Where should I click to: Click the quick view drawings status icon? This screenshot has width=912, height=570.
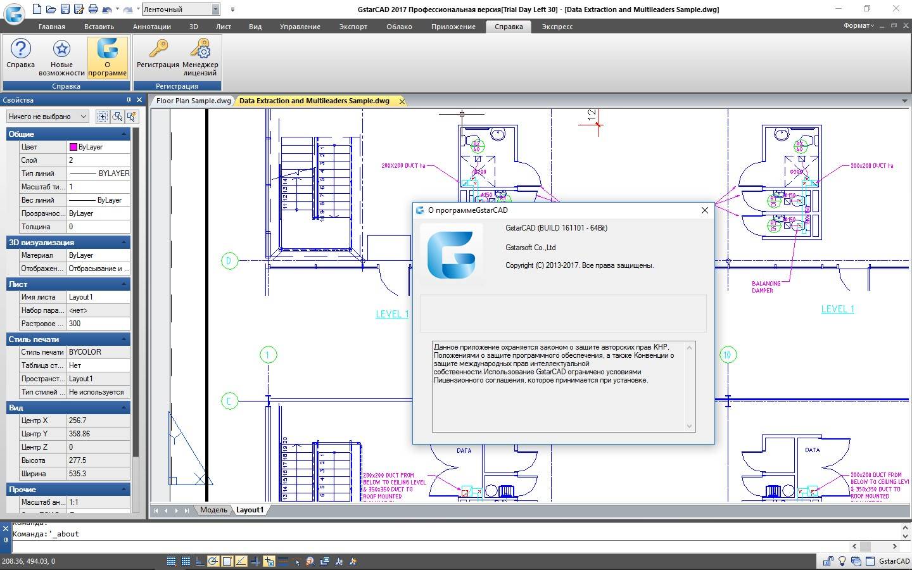point(326,561)
